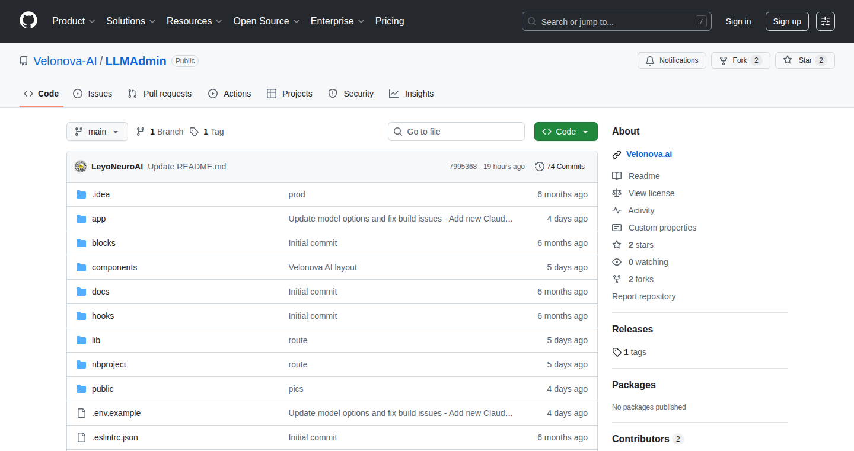
Task: Click the blocks folder icon
Action: point(81,243)
